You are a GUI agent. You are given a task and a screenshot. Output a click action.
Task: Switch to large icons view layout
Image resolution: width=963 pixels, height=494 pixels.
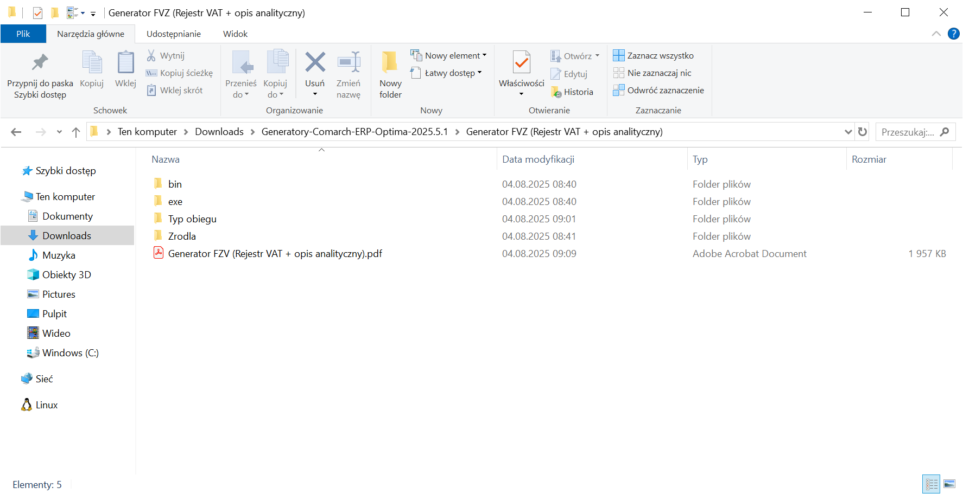click(x=949, y=484)
